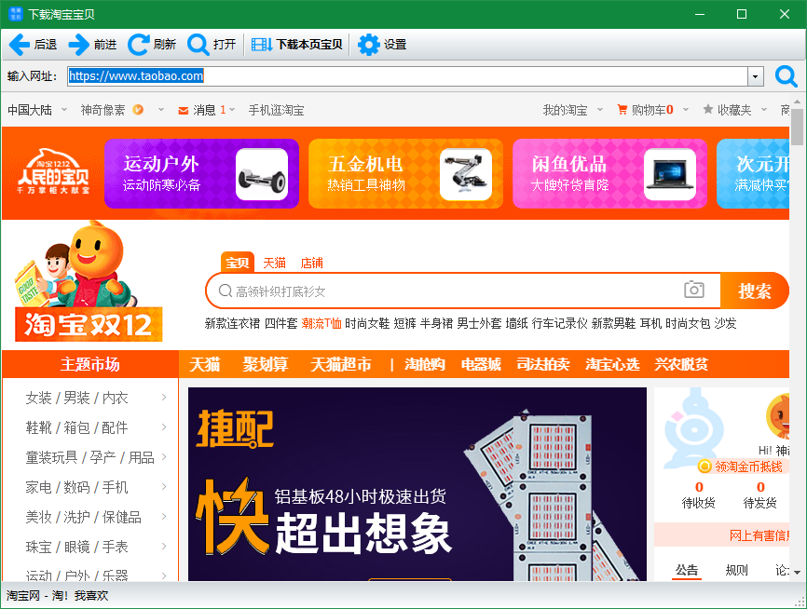The width and height of the screenshot is (807, 609).
Task: Expand the 神奇像素 account dropdown
Action: pyautogui.click(x=161, y=110)
